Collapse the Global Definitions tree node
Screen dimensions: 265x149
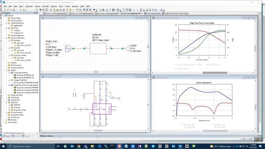click(7, 23)
